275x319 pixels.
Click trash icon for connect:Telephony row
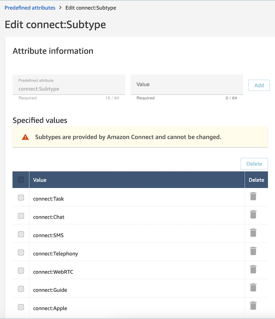point(253,251)
